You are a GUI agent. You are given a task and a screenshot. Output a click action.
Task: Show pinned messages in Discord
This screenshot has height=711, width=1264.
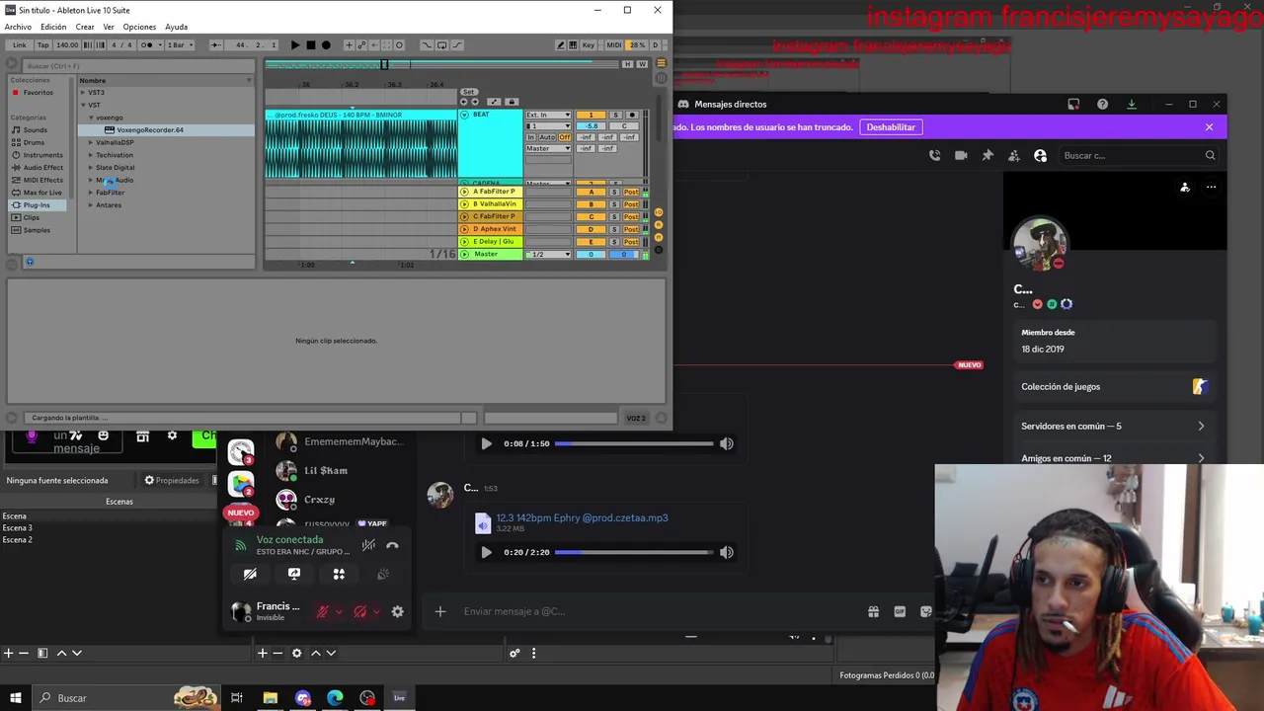[x=987, y=155]
